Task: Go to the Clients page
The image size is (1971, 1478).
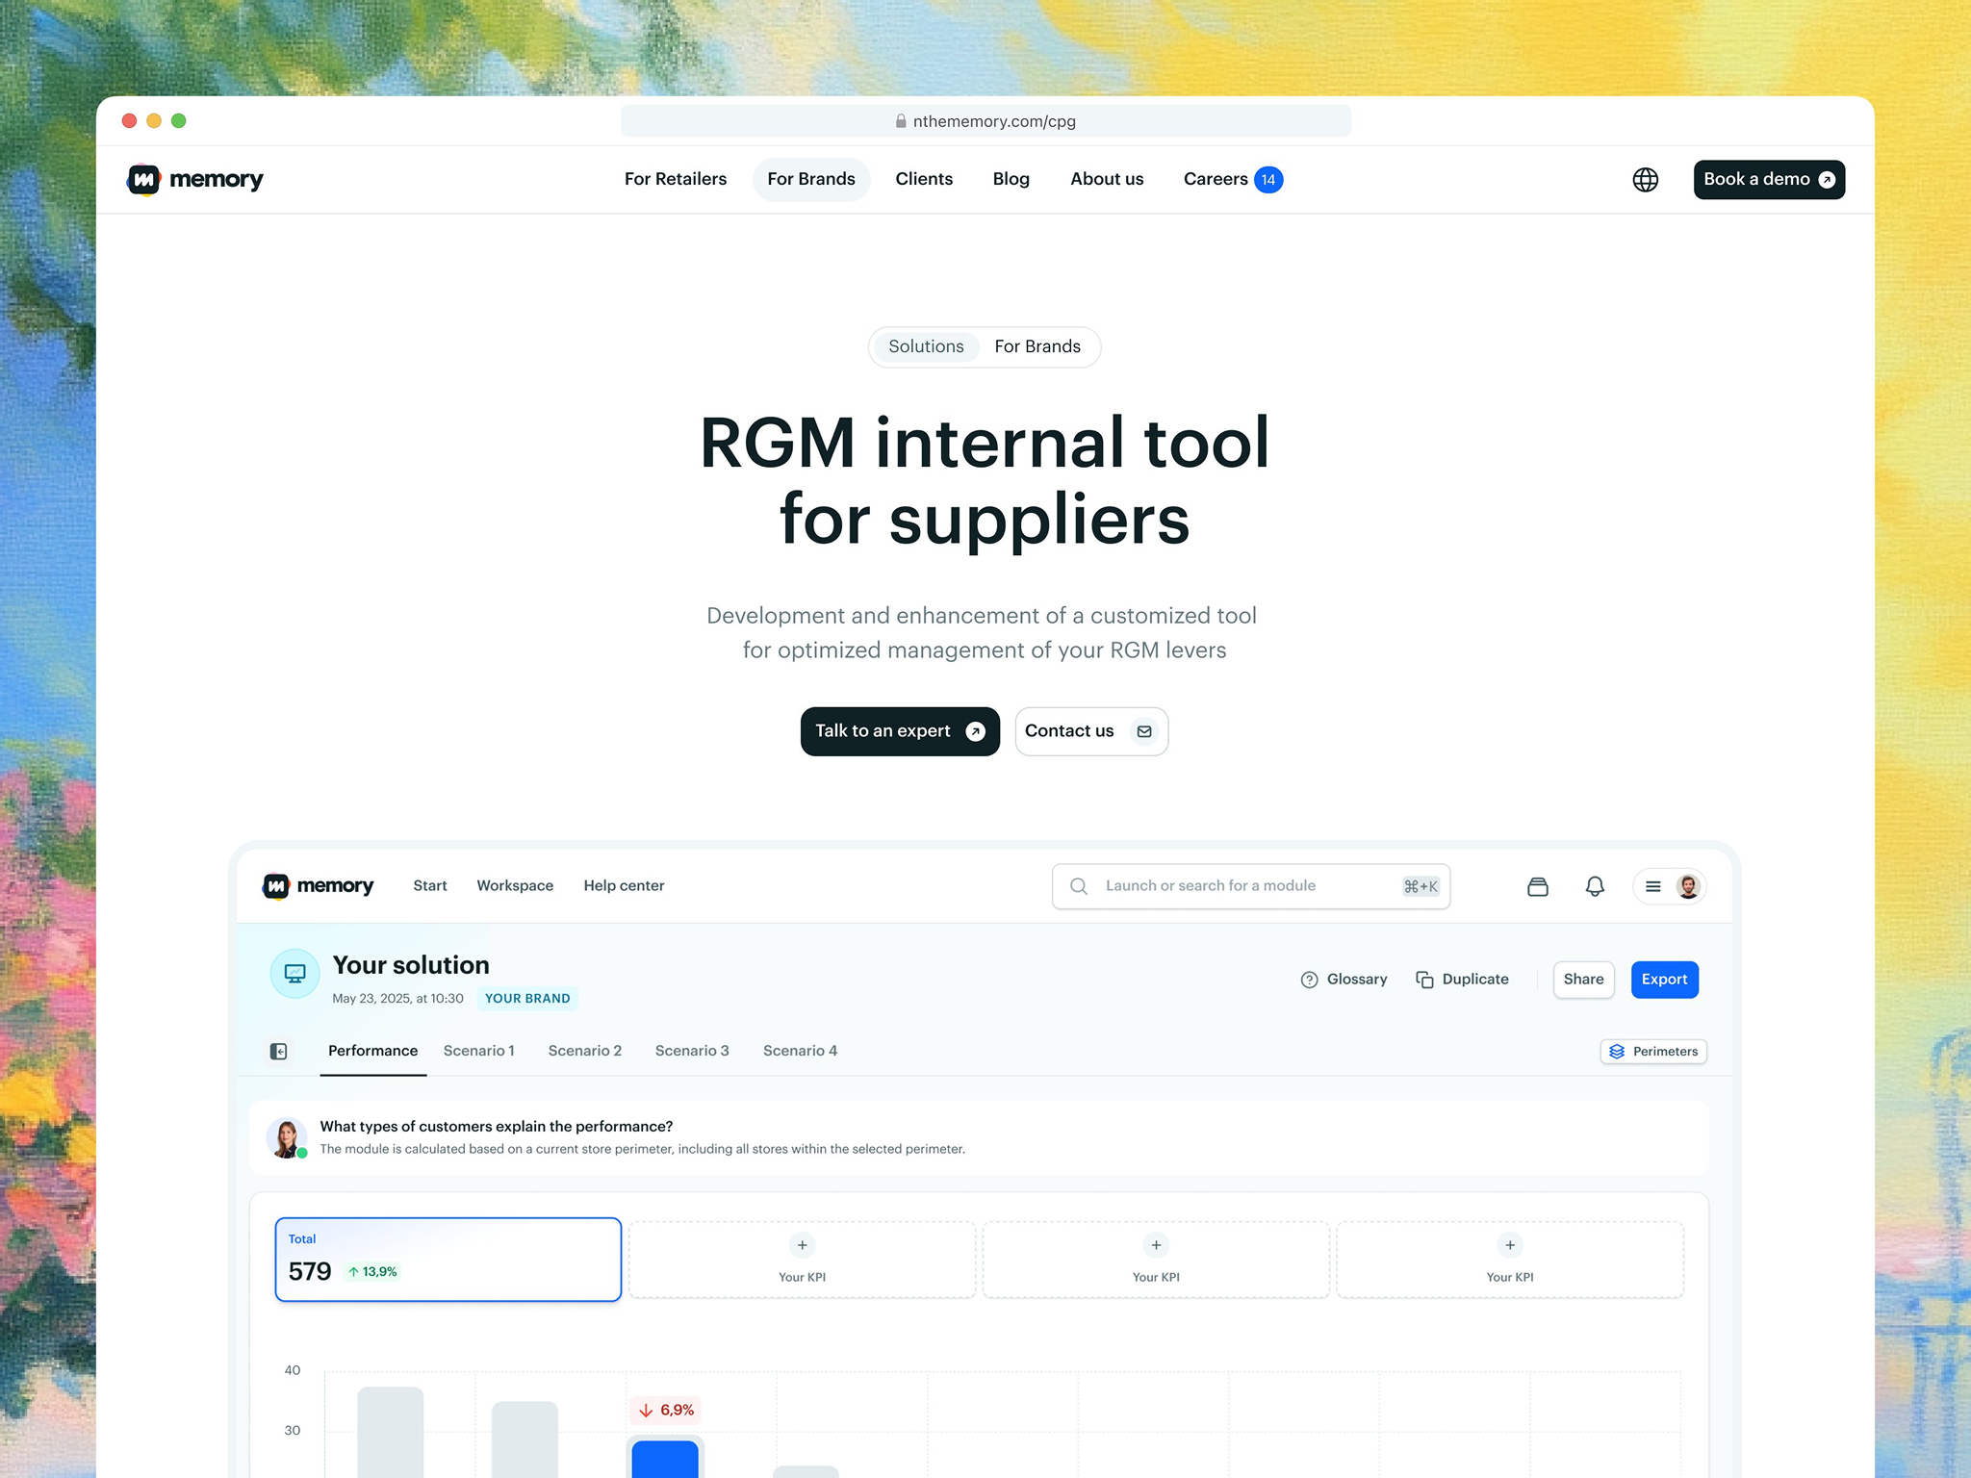Action: (x=924, y=180)
